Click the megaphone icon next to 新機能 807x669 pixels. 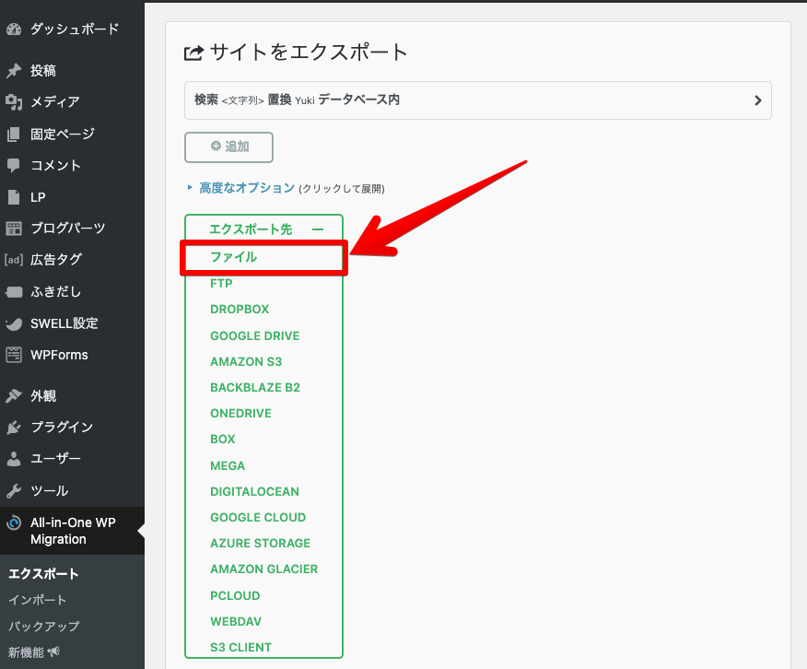click(53, 652)
